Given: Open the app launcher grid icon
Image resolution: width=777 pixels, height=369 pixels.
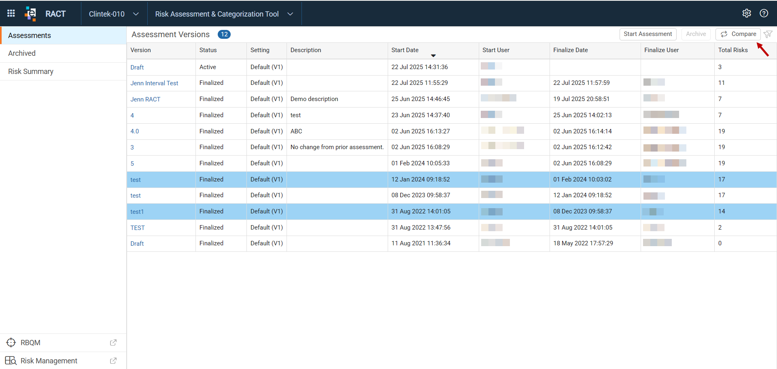Looking at the screenshot, I should click(x=11, y=13).
